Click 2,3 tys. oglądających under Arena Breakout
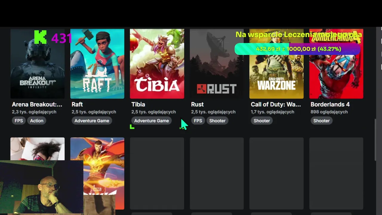The width and height of the screenshot is (382, 215). [34, 112]
